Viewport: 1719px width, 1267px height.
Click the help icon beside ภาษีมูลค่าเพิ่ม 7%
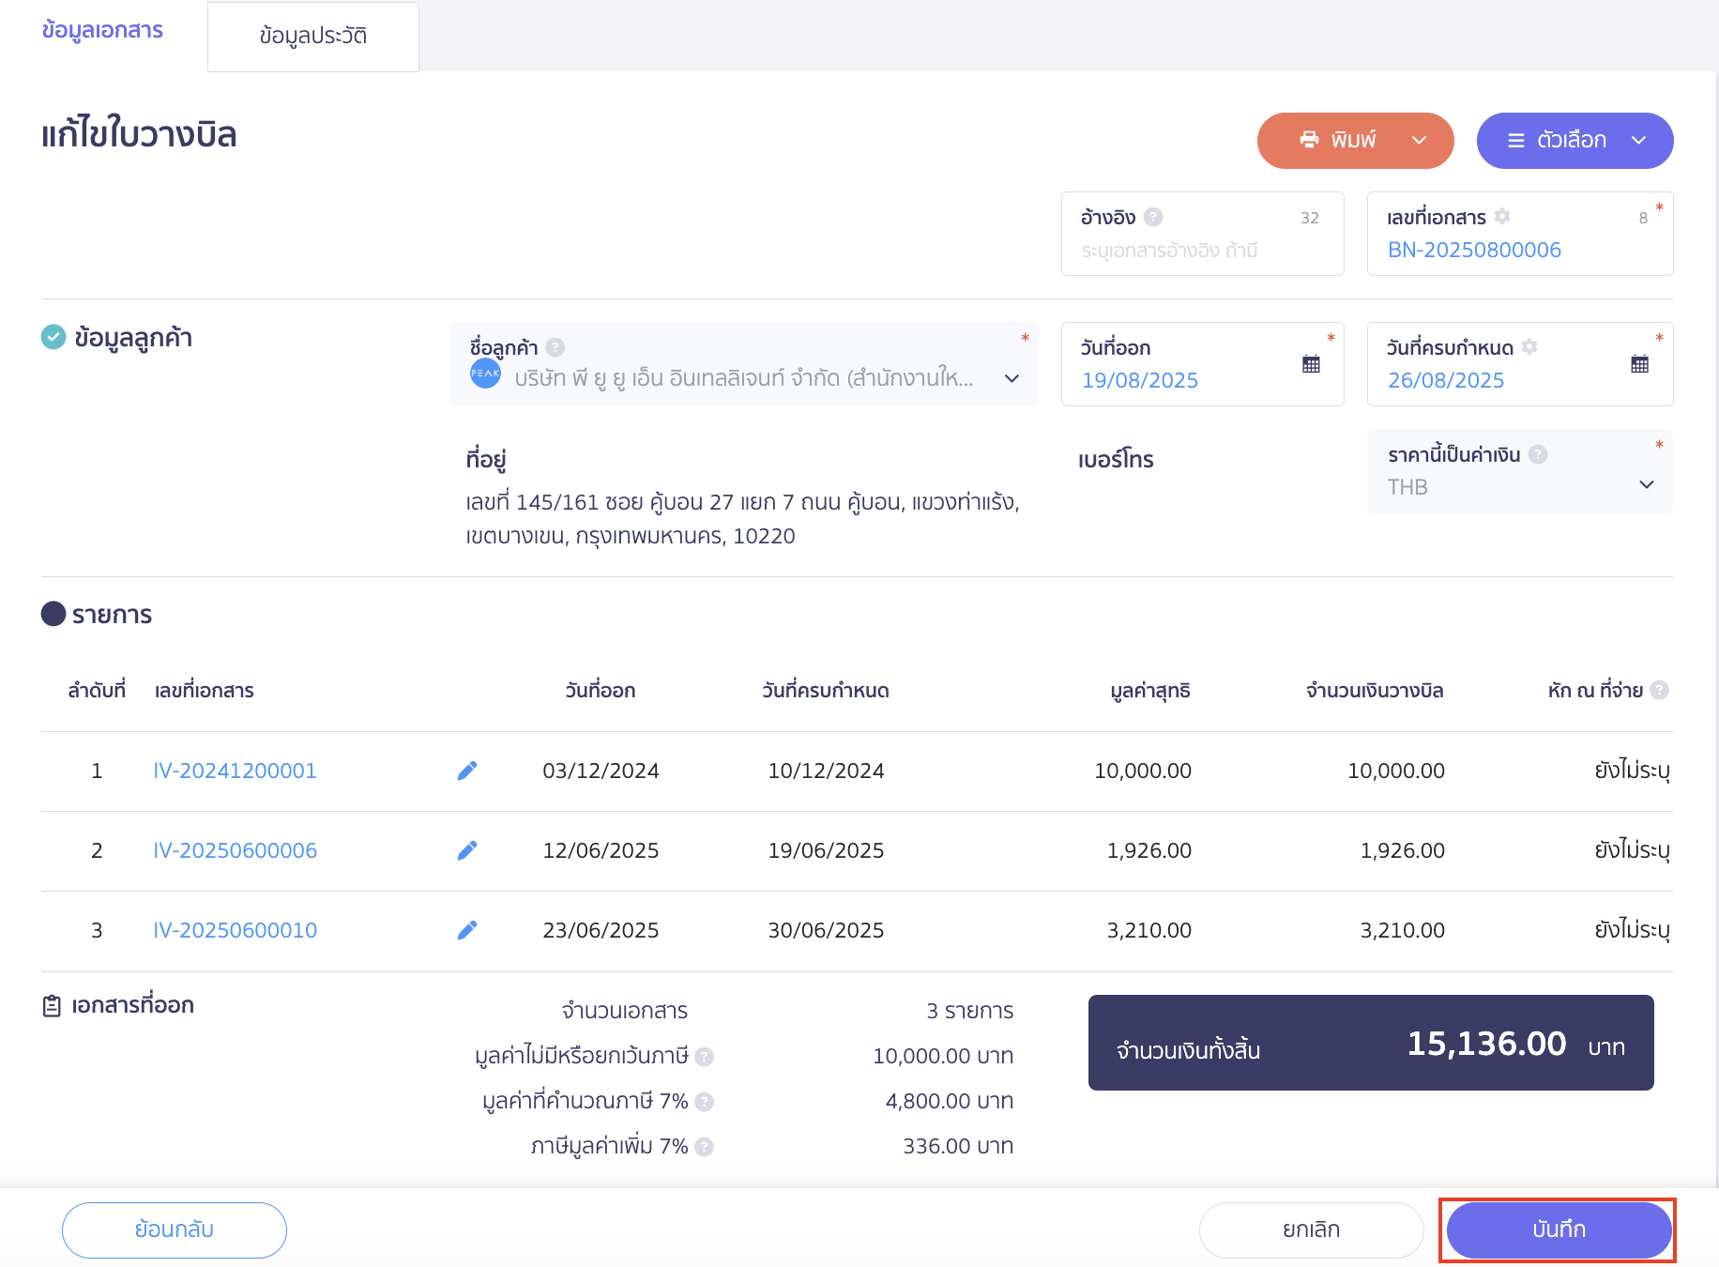705,1147
